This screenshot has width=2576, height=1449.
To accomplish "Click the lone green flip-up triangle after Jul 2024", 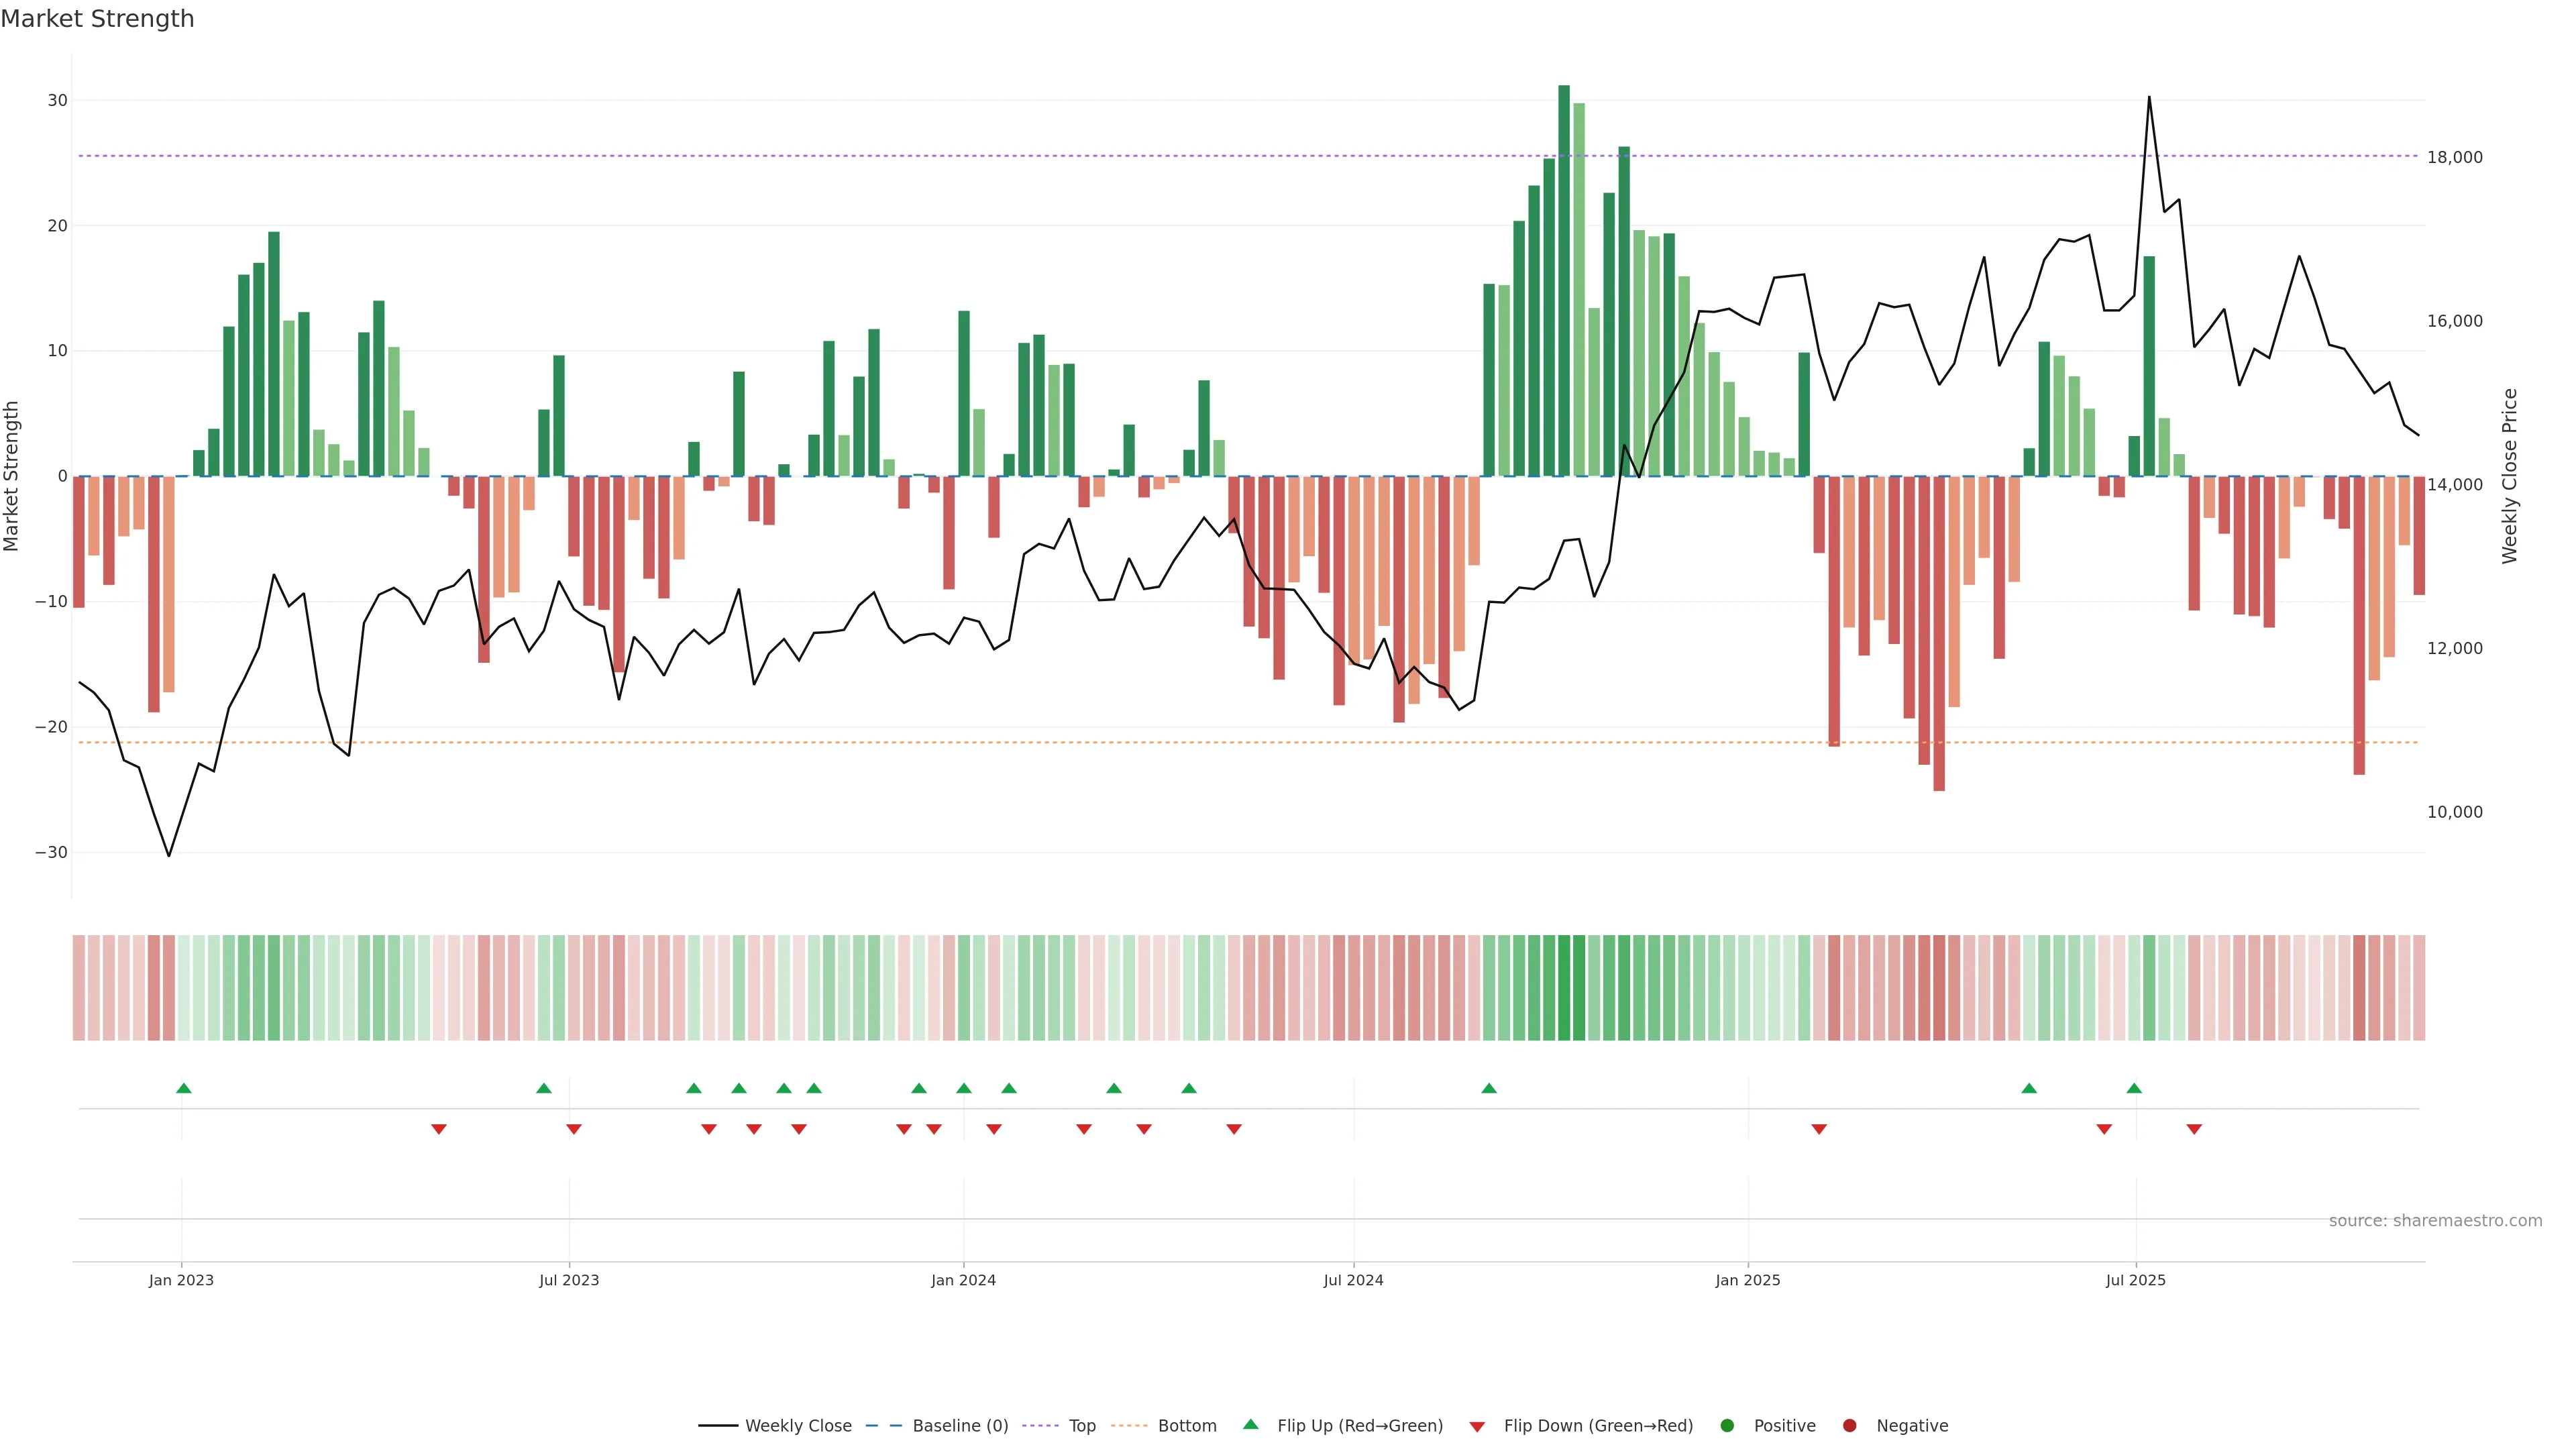I will (1489, 1088).
